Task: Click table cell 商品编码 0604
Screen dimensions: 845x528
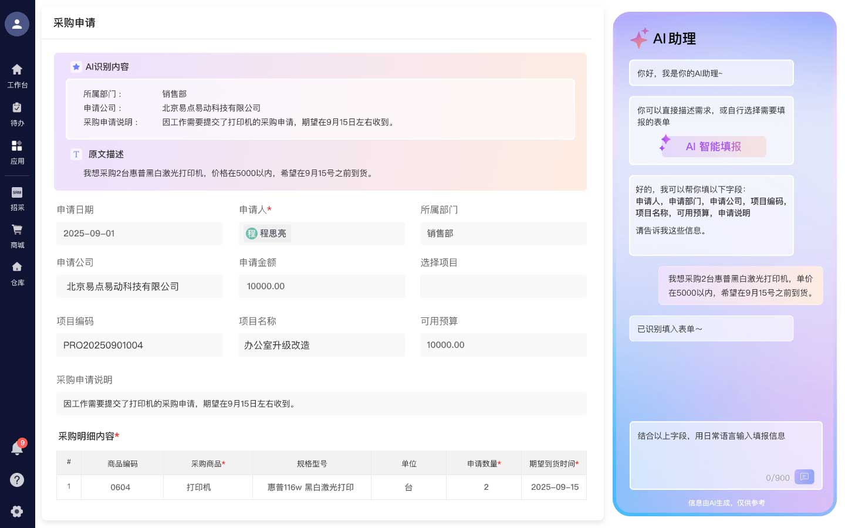Action: click(x=121, y=487)
